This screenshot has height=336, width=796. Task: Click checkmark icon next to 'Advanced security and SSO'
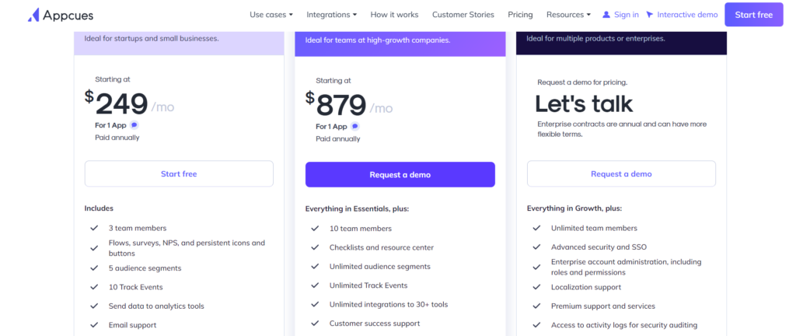pos(536,247)
